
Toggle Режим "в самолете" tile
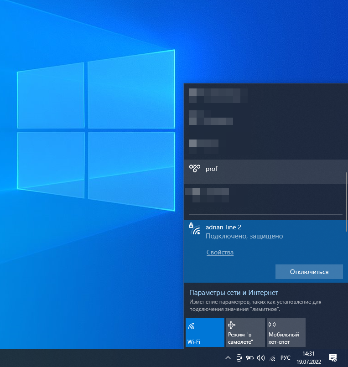point(245,332)
